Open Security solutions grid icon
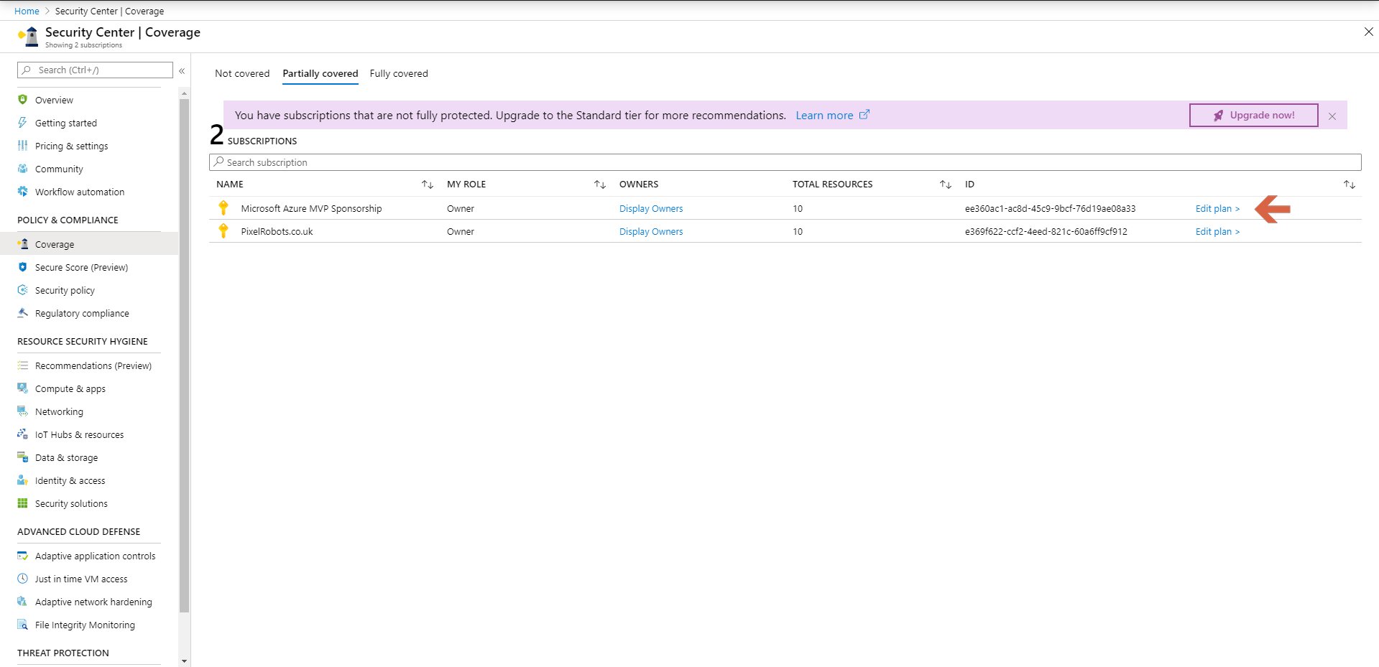The height and width of the screenshot is (667, 1379). pos(22,503)
